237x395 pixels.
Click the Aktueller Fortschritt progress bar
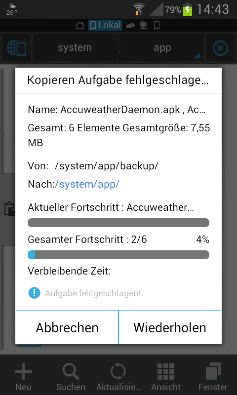tap(118, 223)
